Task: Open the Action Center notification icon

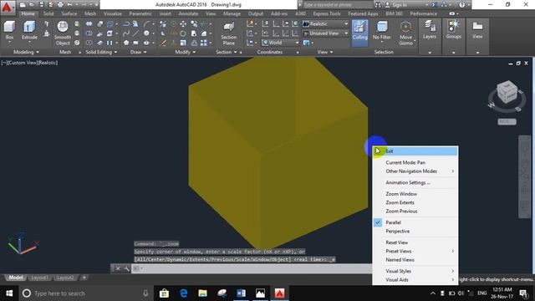Action: point(524,293)
